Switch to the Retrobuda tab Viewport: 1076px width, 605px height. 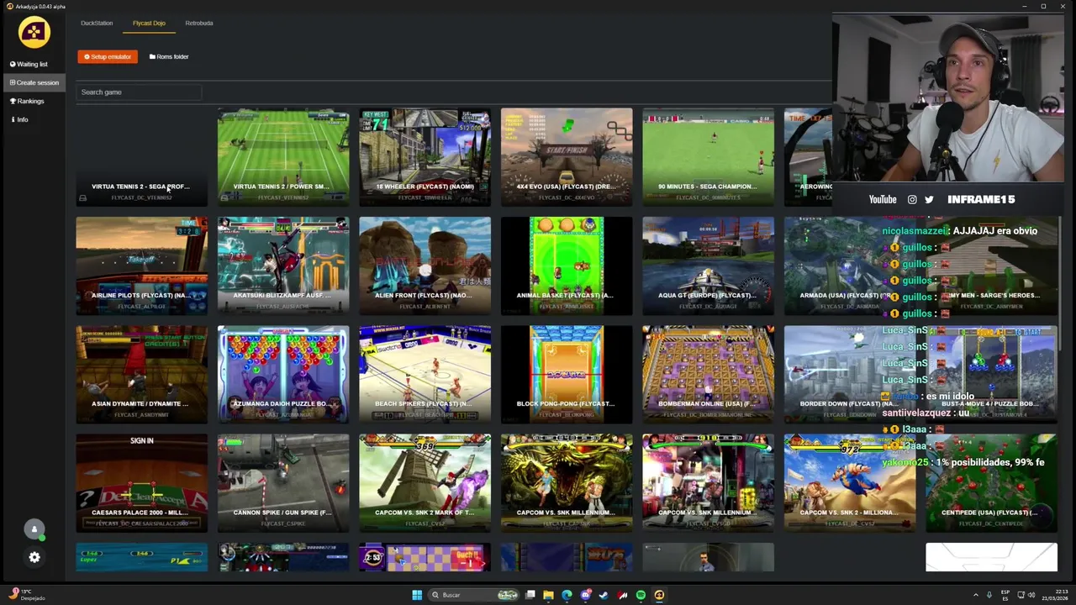coord(199,23)
